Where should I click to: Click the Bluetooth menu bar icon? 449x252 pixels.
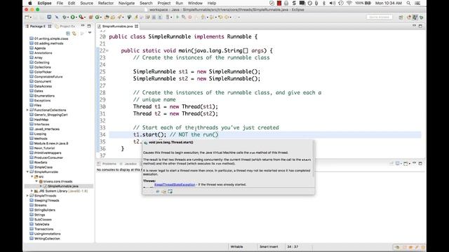tap(324, 3)
